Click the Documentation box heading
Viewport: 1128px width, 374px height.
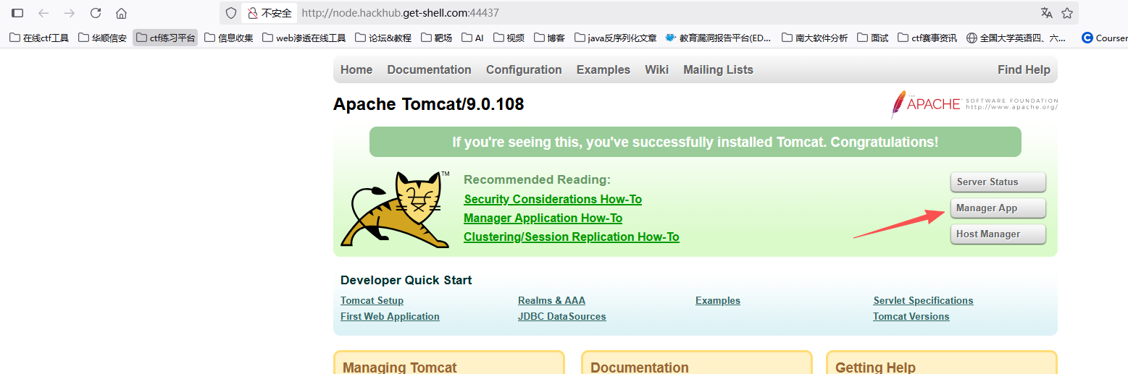639,367
